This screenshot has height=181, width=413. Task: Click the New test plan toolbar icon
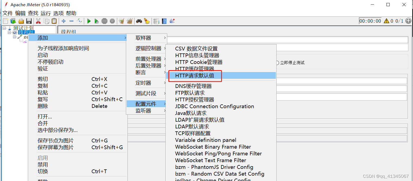[5, 21]
